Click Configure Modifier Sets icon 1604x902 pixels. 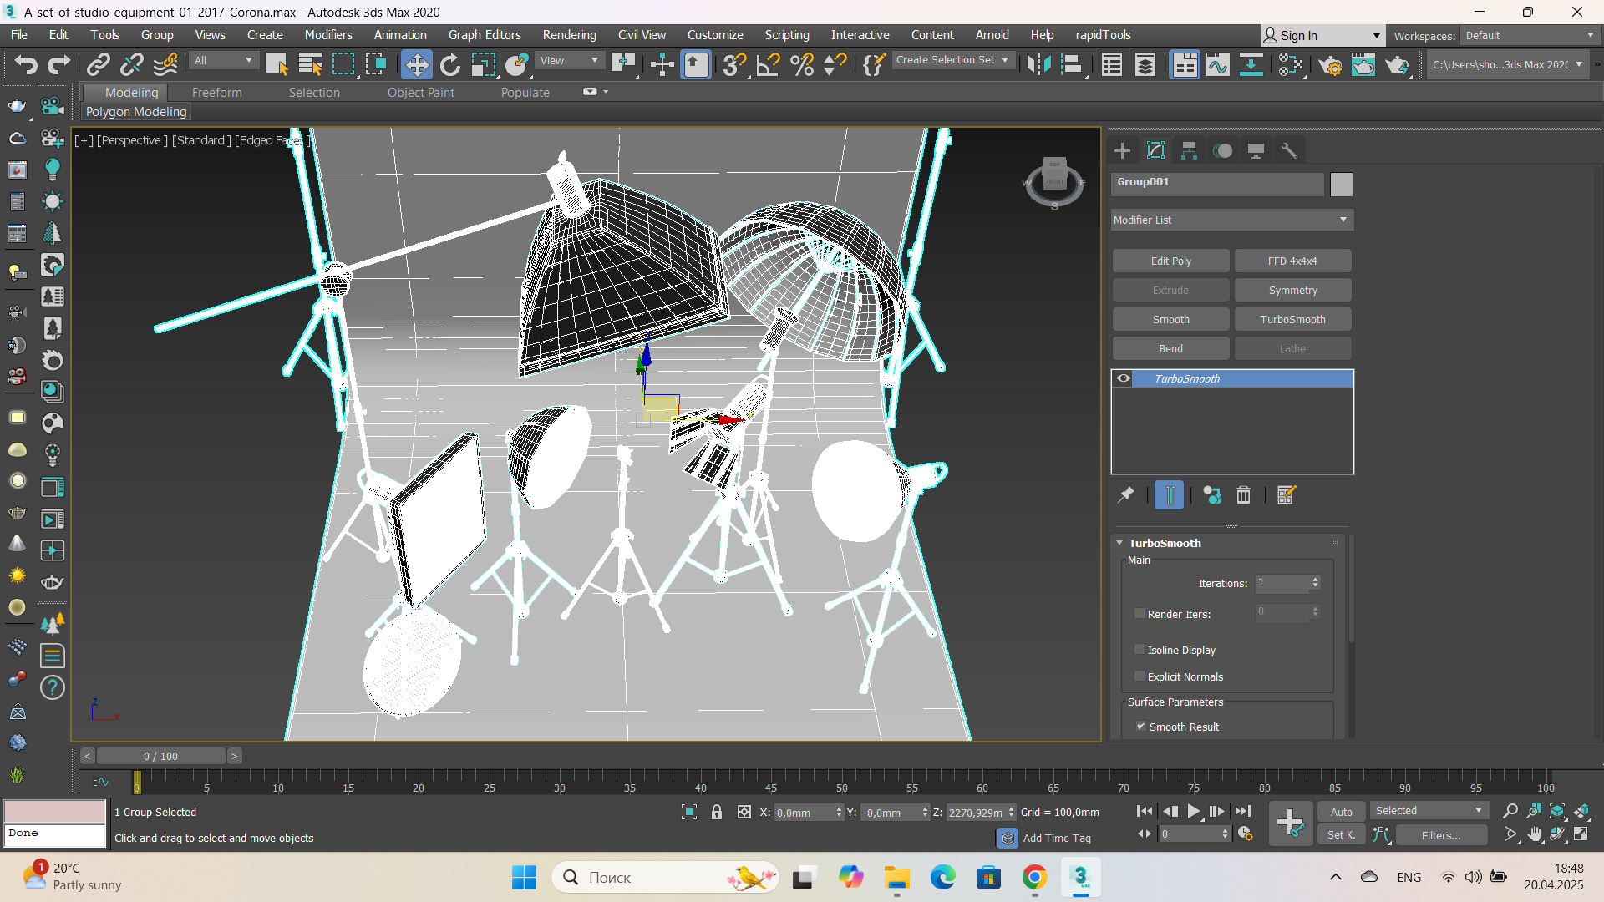pos(1286,495)
